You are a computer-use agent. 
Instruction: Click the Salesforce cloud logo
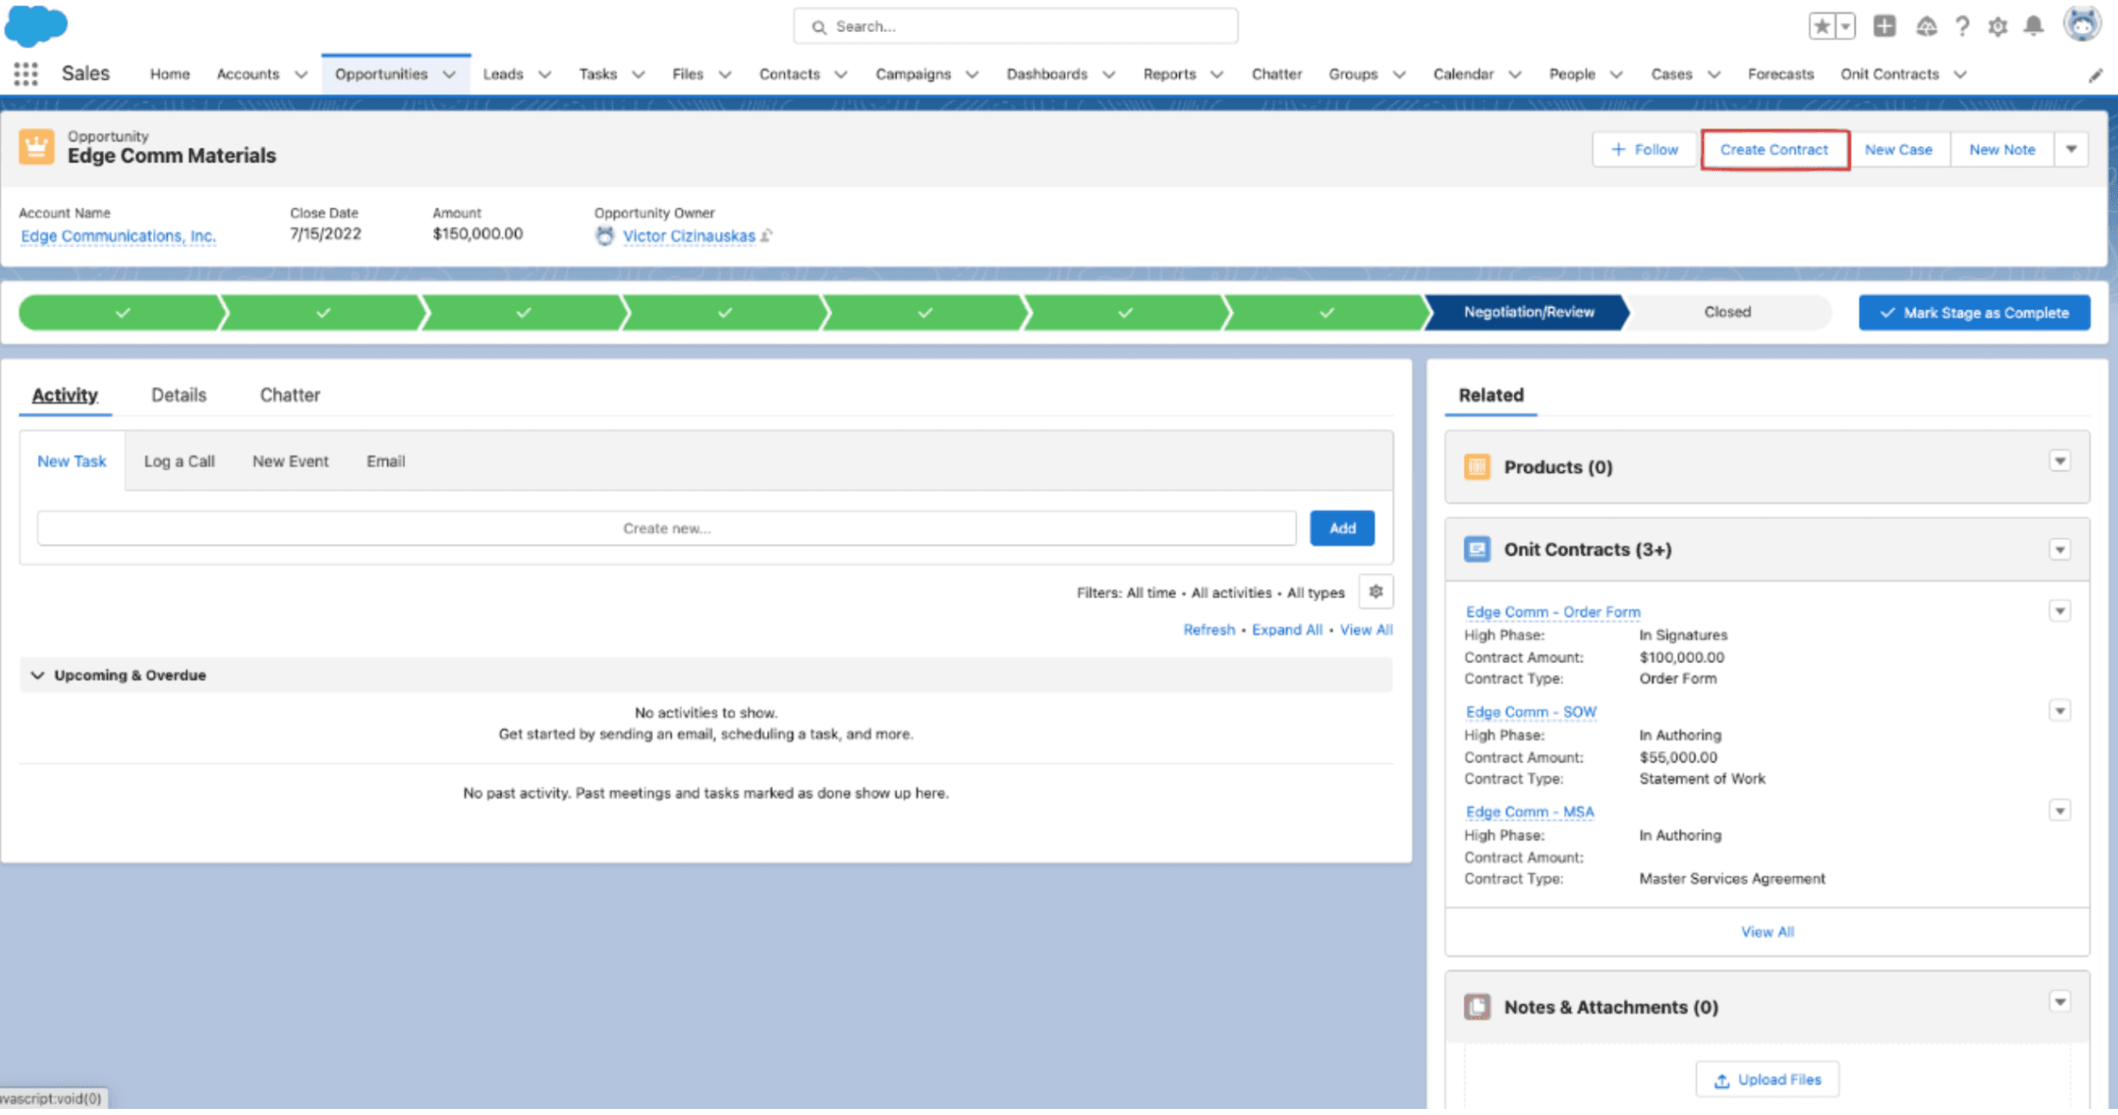coord(35,24)
